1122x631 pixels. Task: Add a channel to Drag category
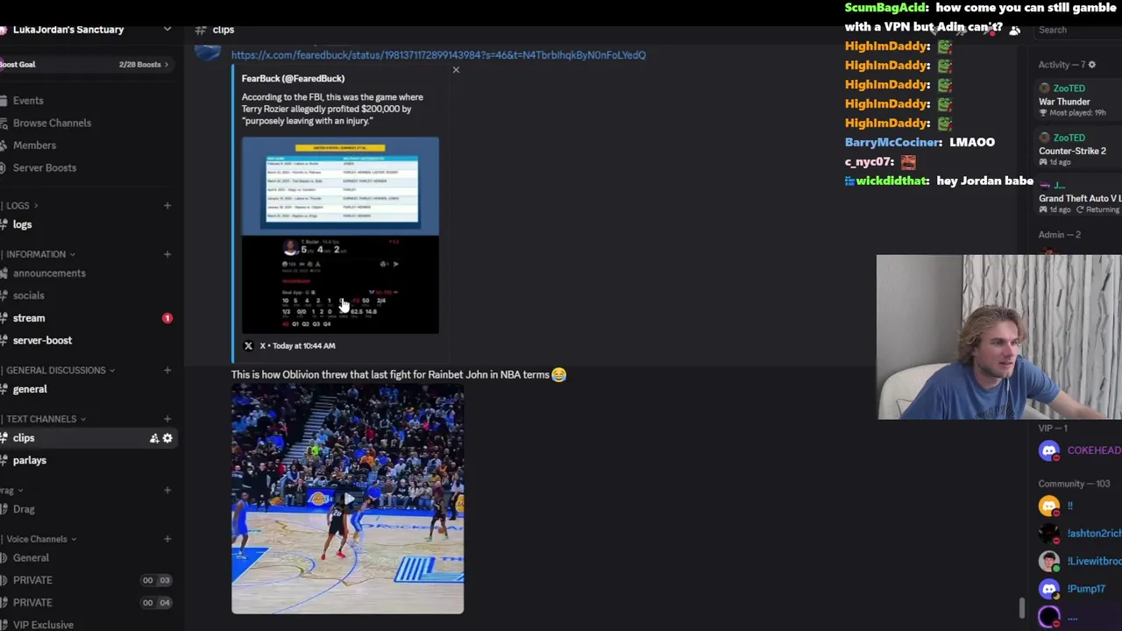click(x=167, y=490)
